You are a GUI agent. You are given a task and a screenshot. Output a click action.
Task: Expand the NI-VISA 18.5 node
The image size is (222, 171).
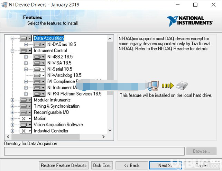click(26, 63)
